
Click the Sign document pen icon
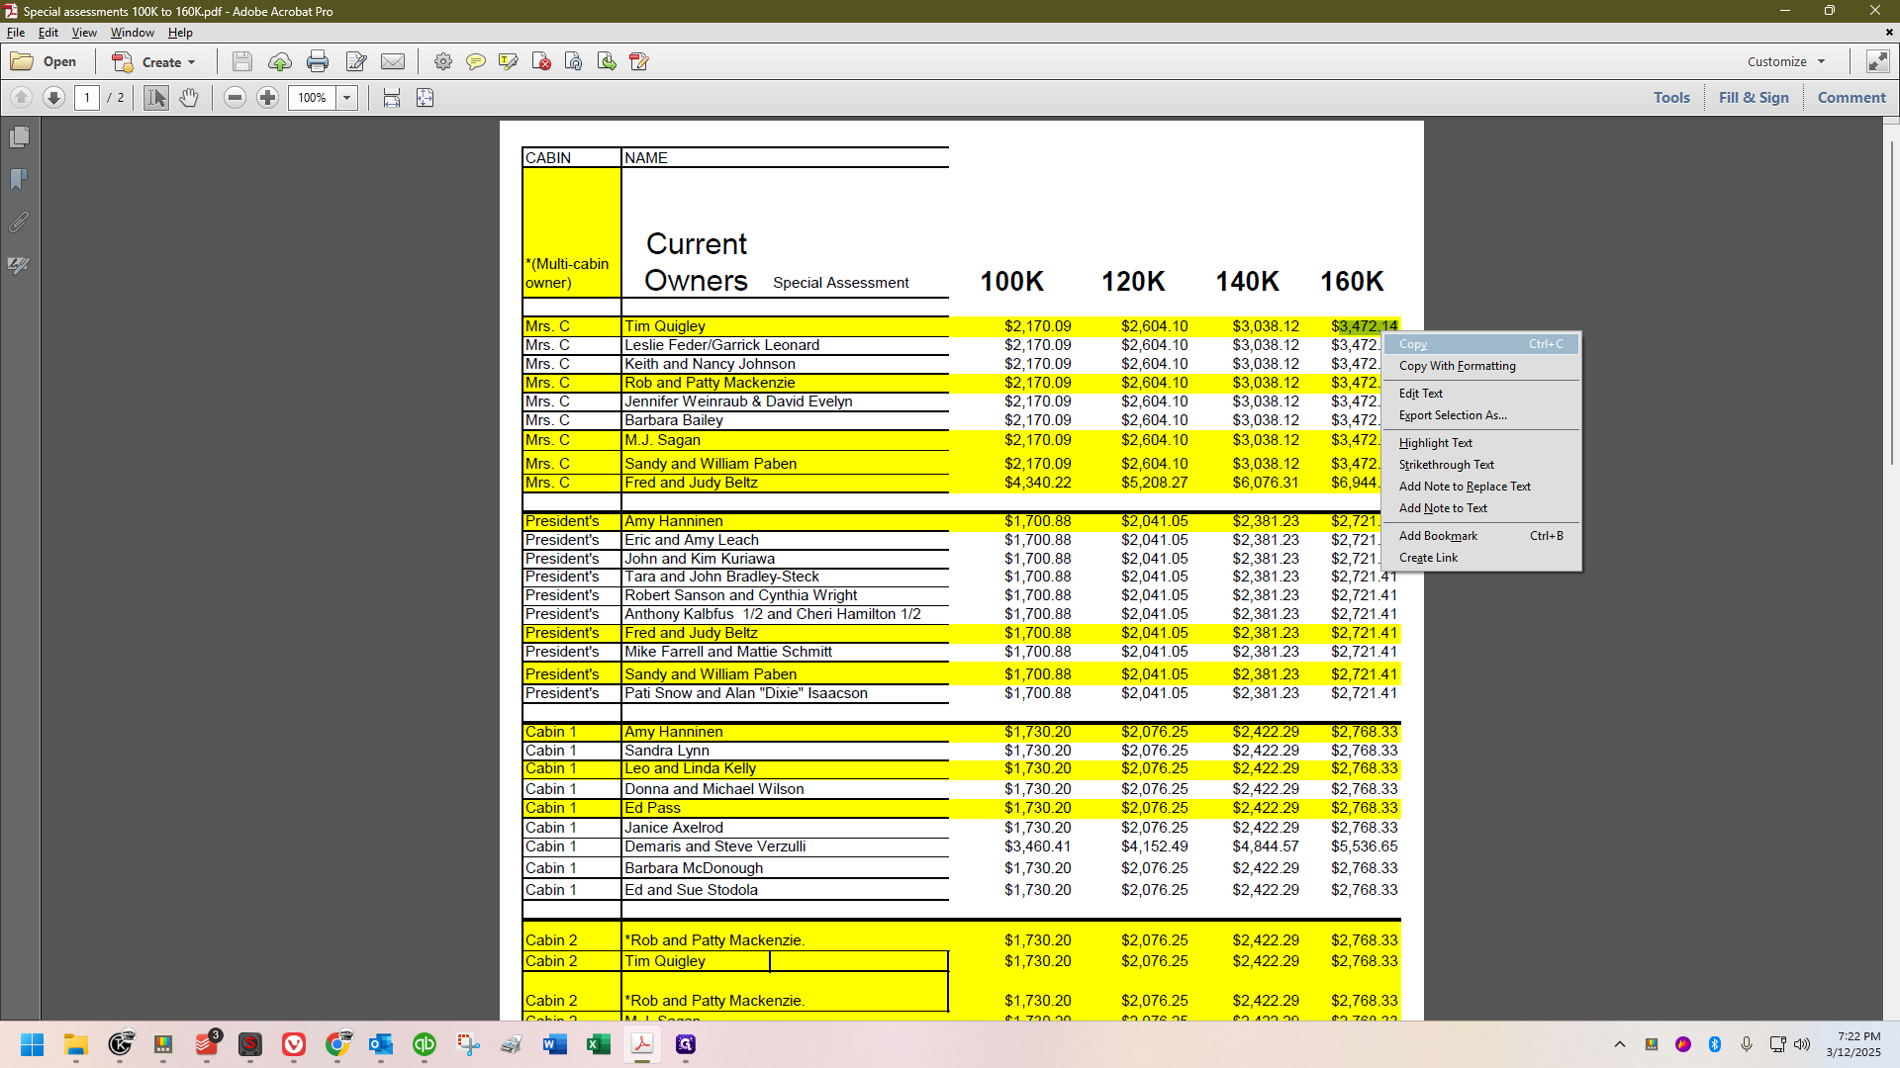click(639, 61)
